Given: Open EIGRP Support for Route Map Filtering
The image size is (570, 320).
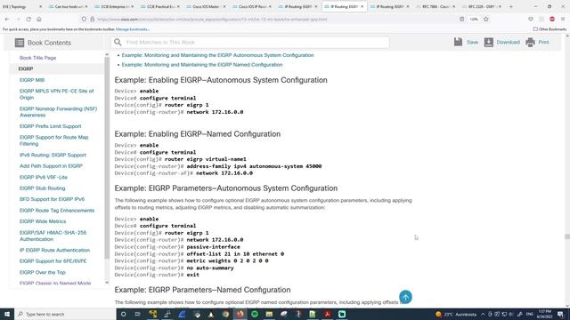Looking at the screenshot, I should click(x=53, y=140).
